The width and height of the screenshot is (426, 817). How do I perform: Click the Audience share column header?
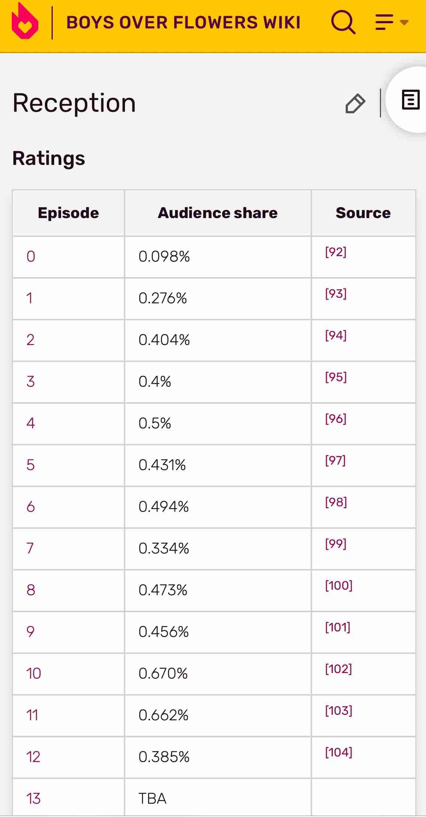[x=218, y=213]
